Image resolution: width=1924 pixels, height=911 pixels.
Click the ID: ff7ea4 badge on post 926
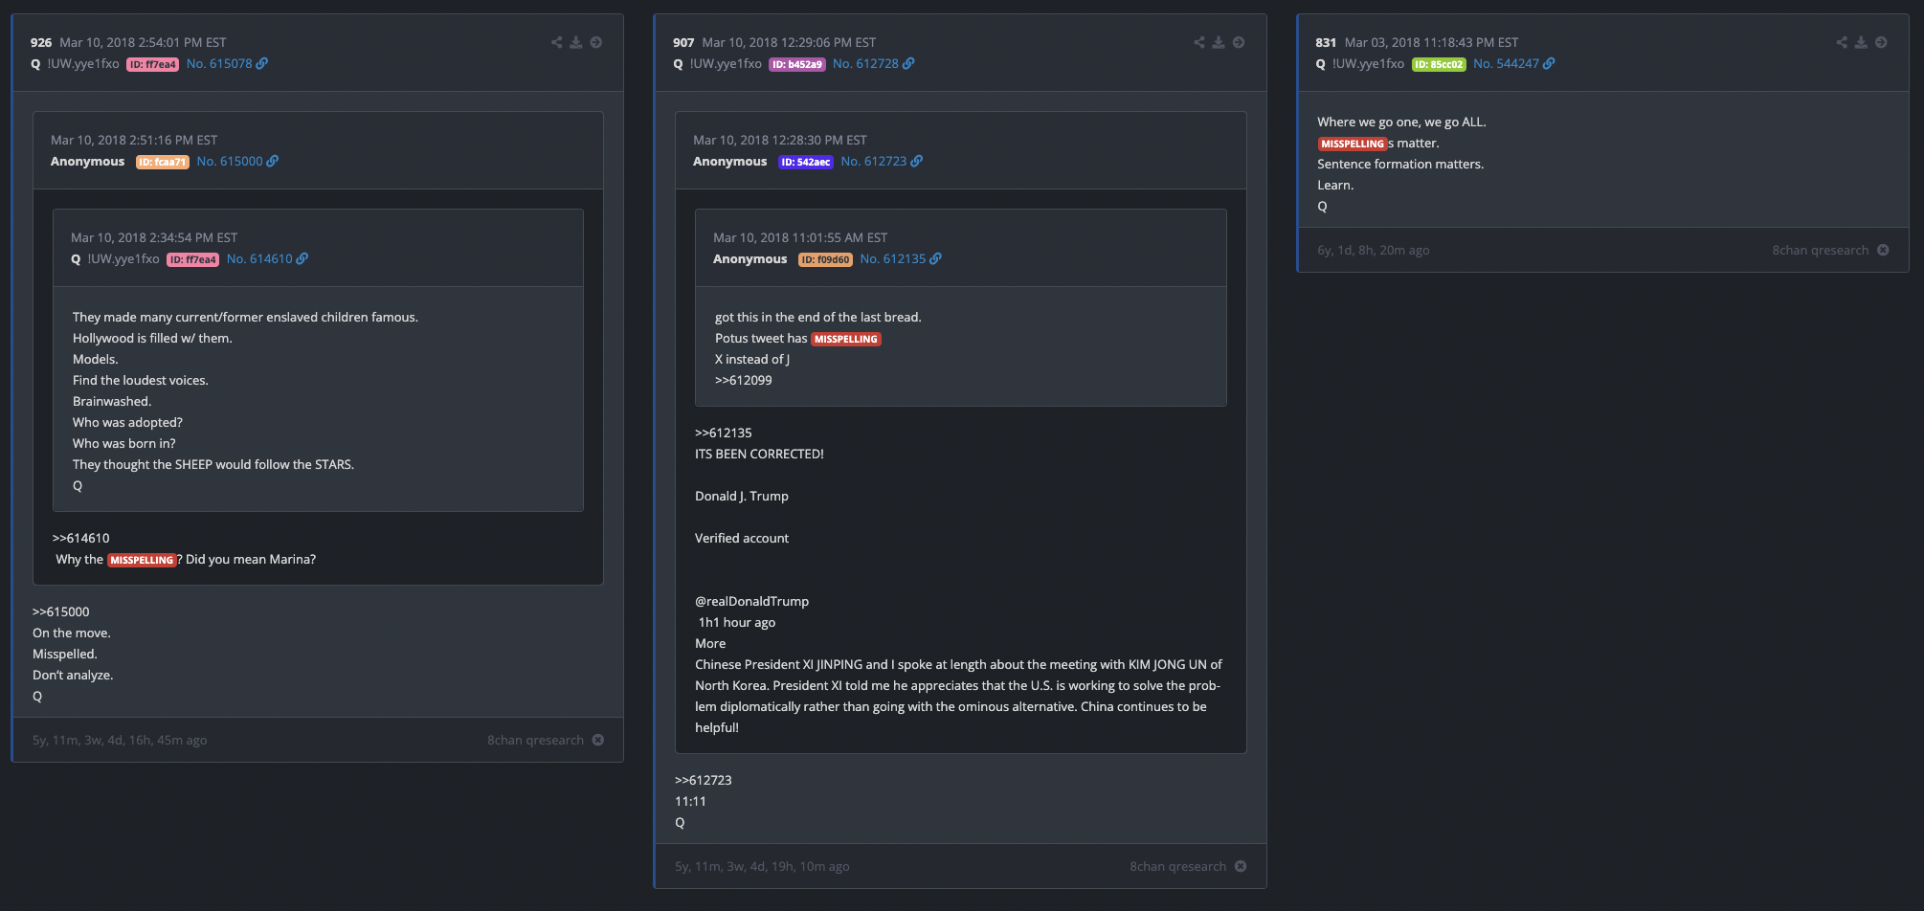pos(153,64)
